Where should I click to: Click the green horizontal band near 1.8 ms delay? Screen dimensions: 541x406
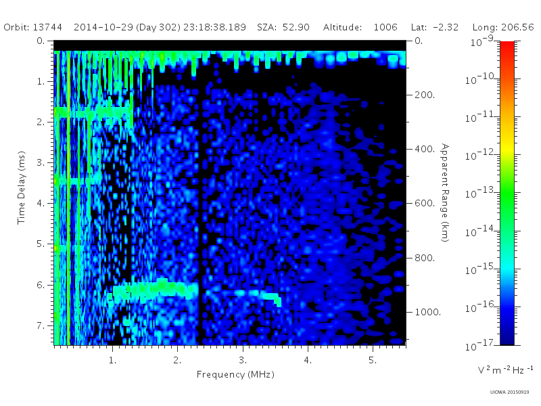93,112
